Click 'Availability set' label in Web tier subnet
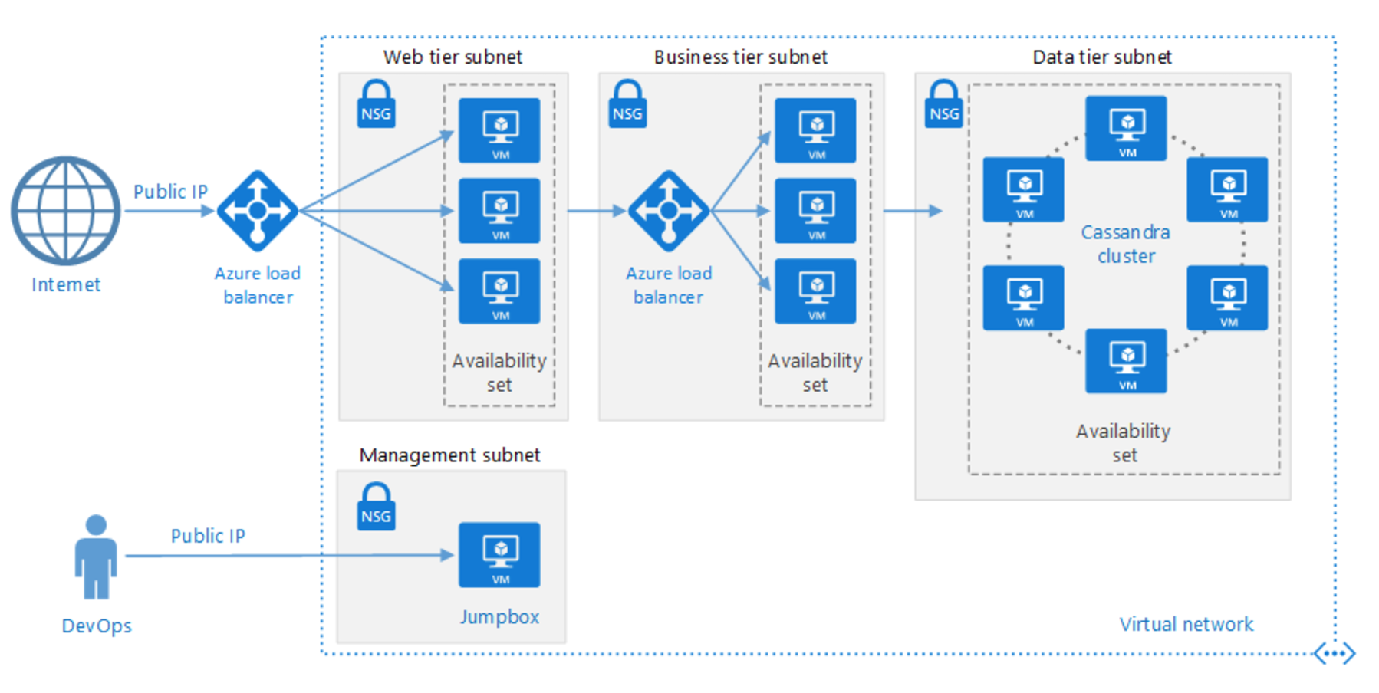The width and height of the screenshot is (1379, 693). 499,373
